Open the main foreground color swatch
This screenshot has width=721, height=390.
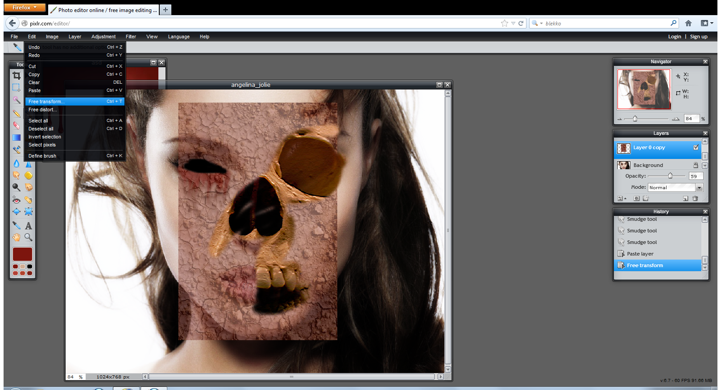tap(22, 254)
